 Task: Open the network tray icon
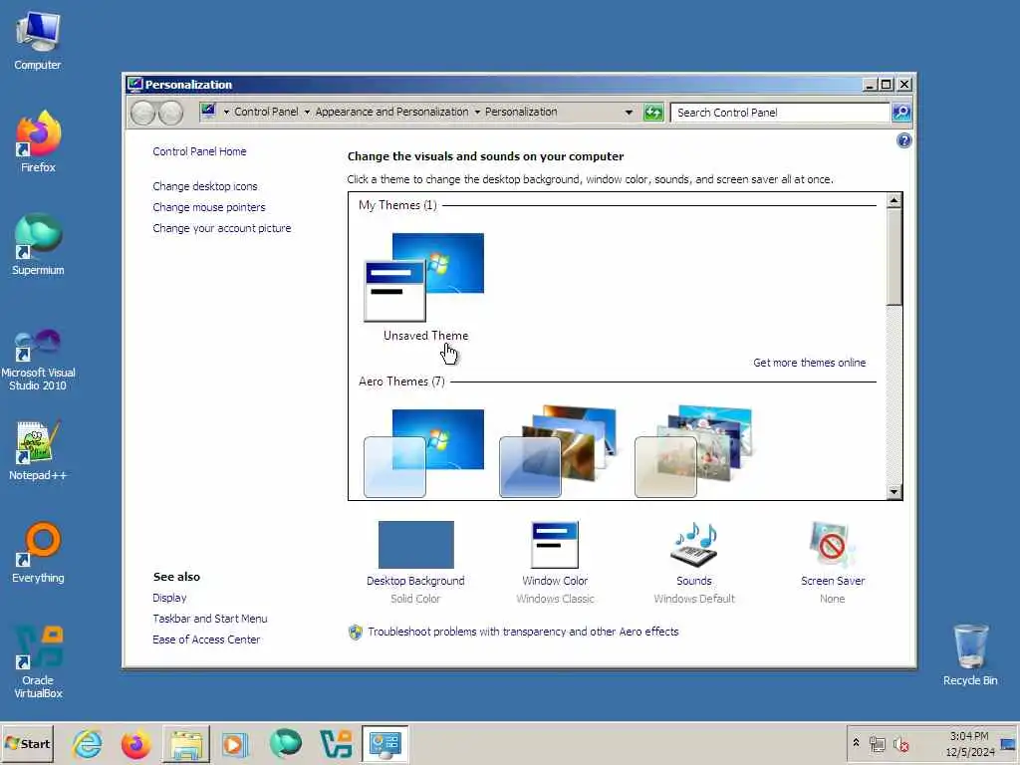877,744
